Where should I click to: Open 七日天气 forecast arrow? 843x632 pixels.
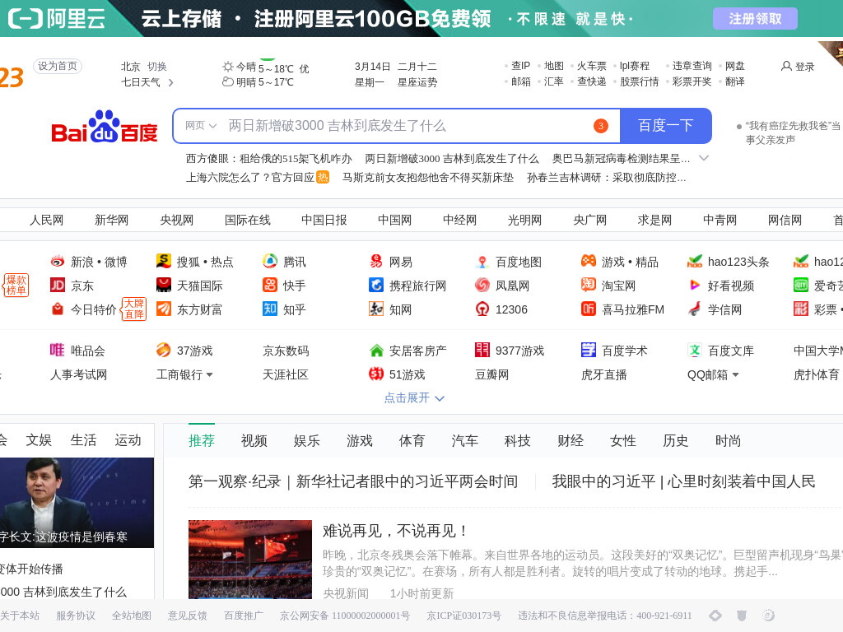171,82
